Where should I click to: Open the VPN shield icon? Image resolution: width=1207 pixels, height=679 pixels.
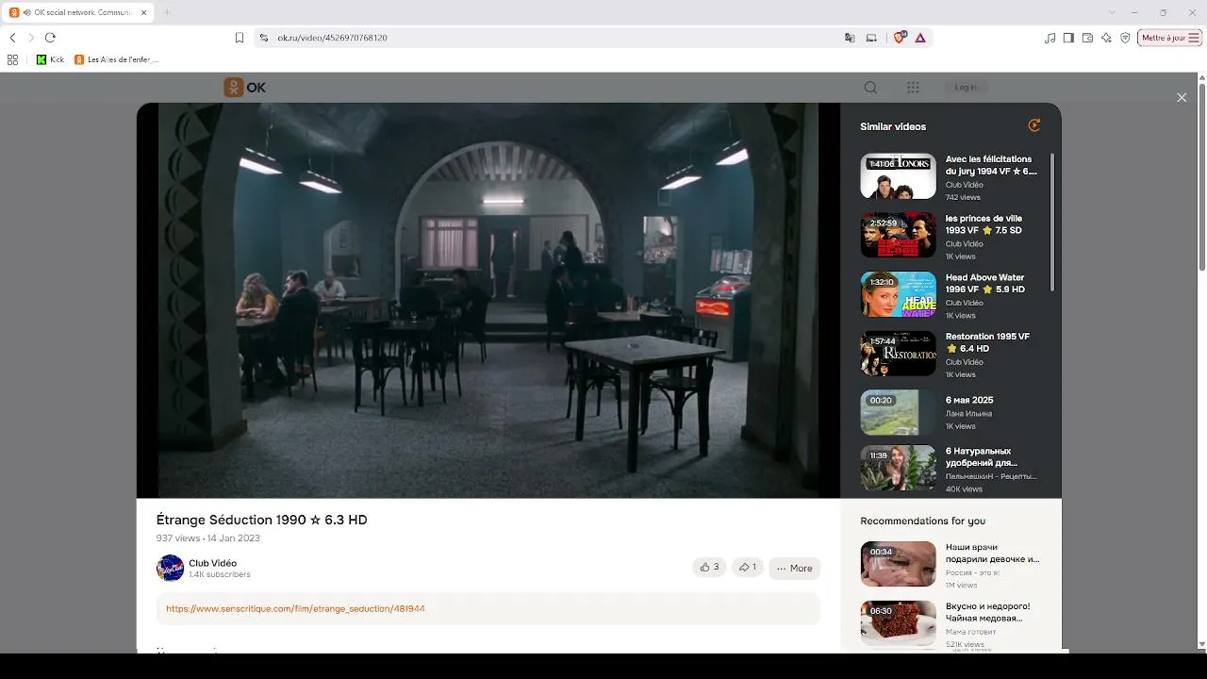click(x=1125, y=38)
